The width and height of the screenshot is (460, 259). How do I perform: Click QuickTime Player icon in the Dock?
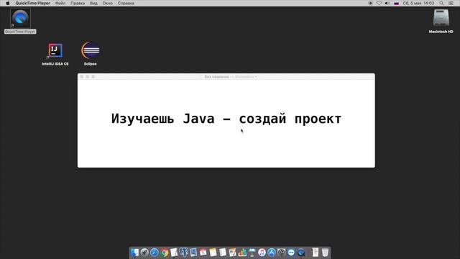301,253
